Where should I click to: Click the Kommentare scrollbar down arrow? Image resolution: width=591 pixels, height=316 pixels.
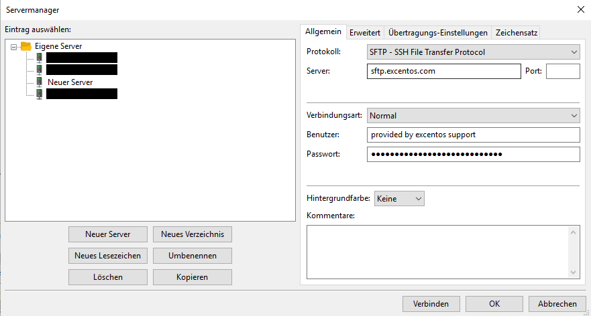574,272
